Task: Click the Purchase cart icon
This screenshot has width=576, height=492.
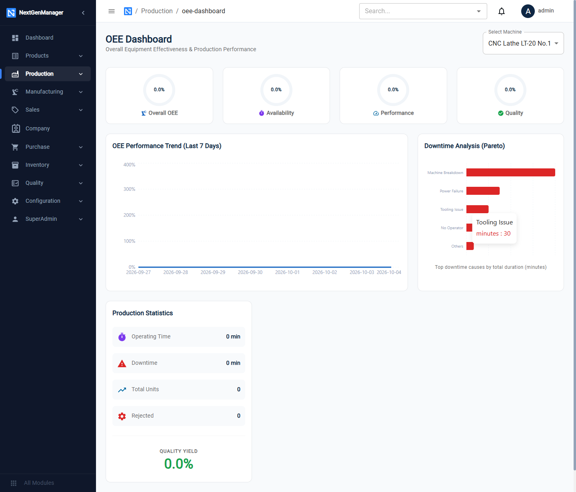Action: (x=15, y=147)
